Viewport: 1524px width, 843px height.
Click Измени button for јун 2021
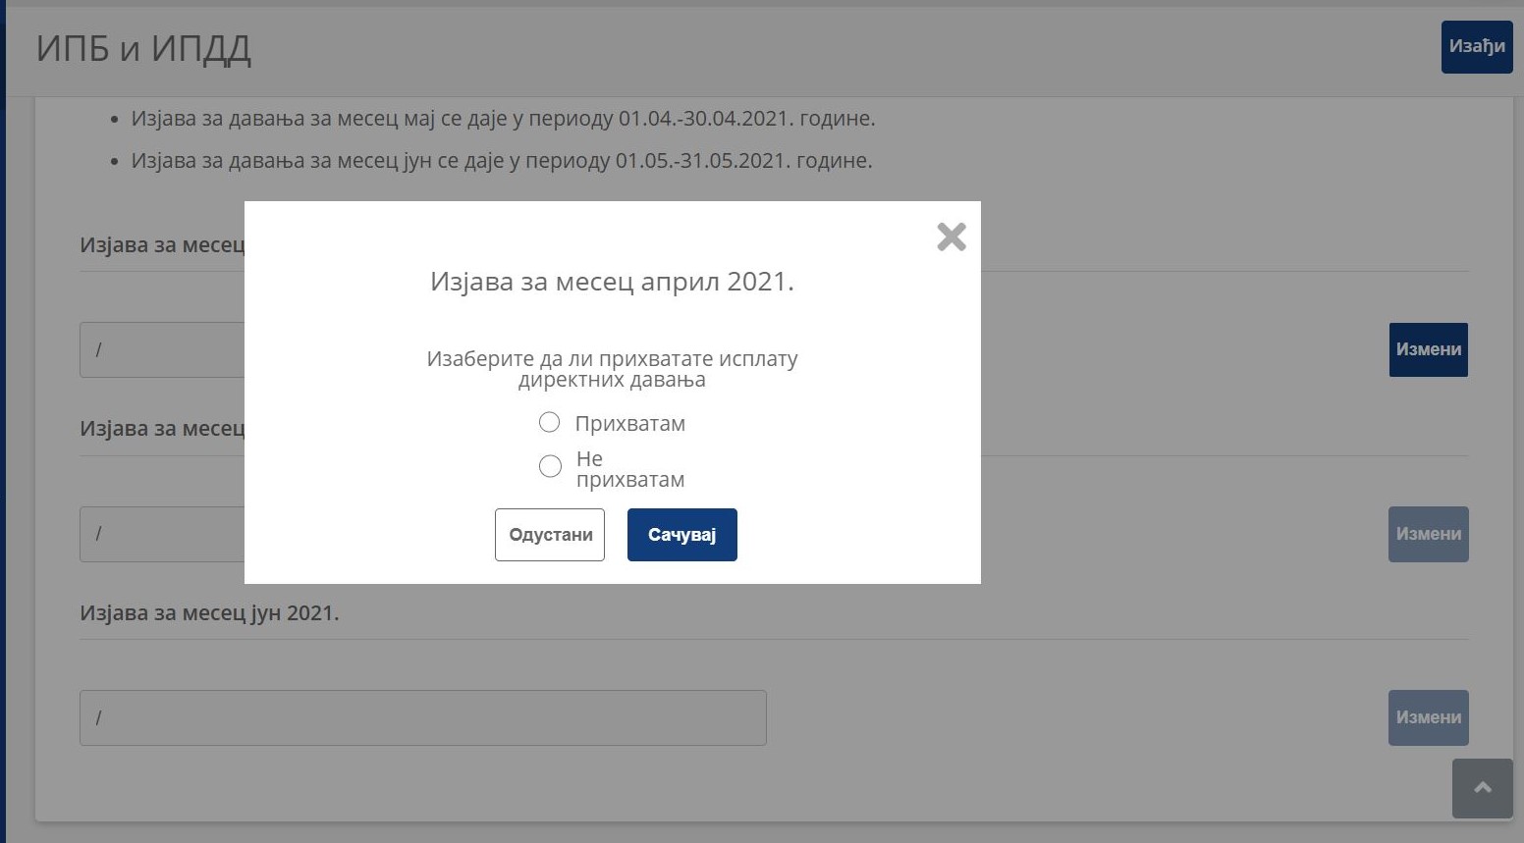(1429, 717)
